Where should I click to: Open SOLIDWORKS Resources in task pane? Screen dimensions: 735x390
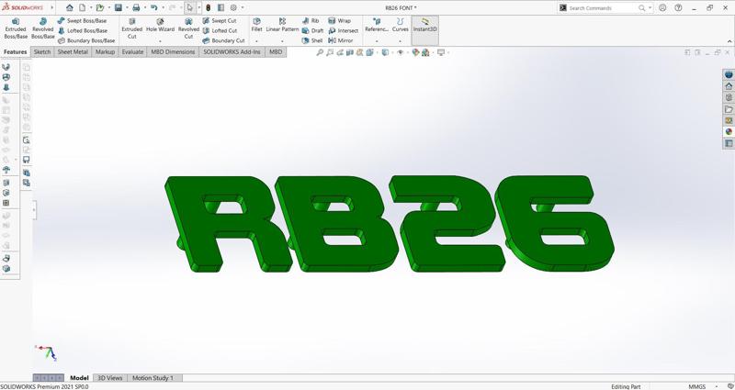point(729,86)
